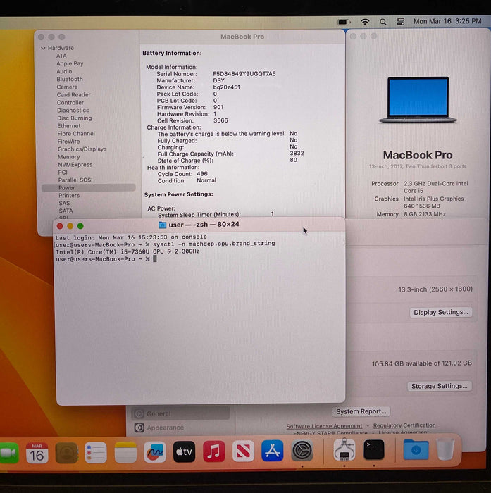The height and width of the screenshot is (493, 491).
Task: Select Graphics/Displays in the hardware list
Action: tap(82, 149)
